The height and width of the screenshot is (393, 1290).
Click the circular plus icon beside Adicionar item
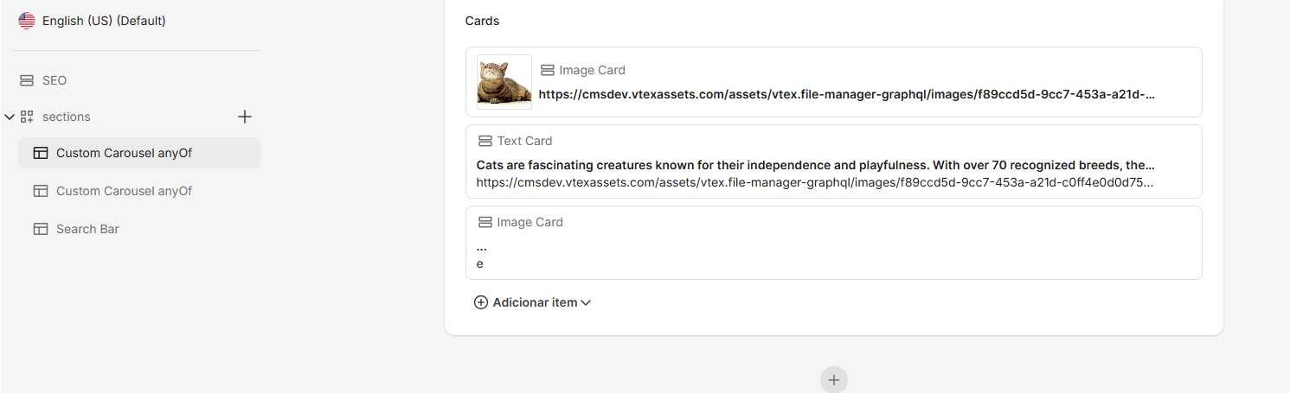tap(481, 302)
